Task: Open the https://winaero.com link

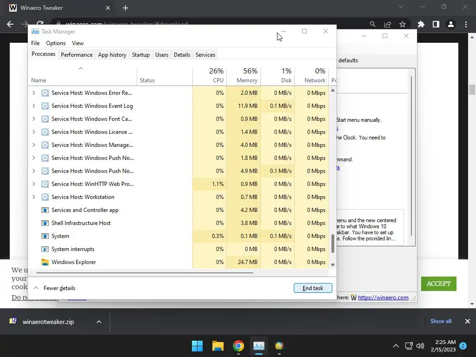Action: coord(383,297)
